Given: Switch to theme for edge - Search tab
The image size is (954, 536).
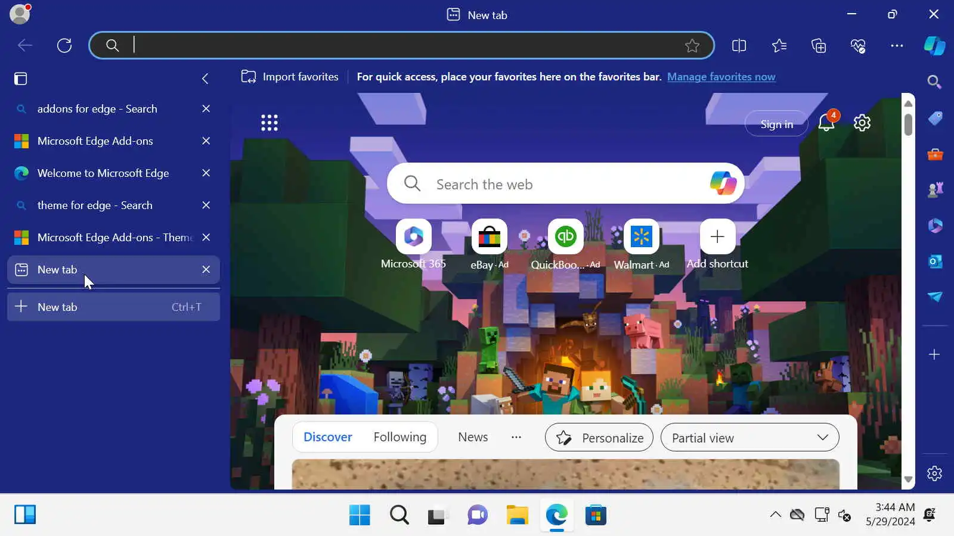Looking at the screenshot, I should pos(113,205).
